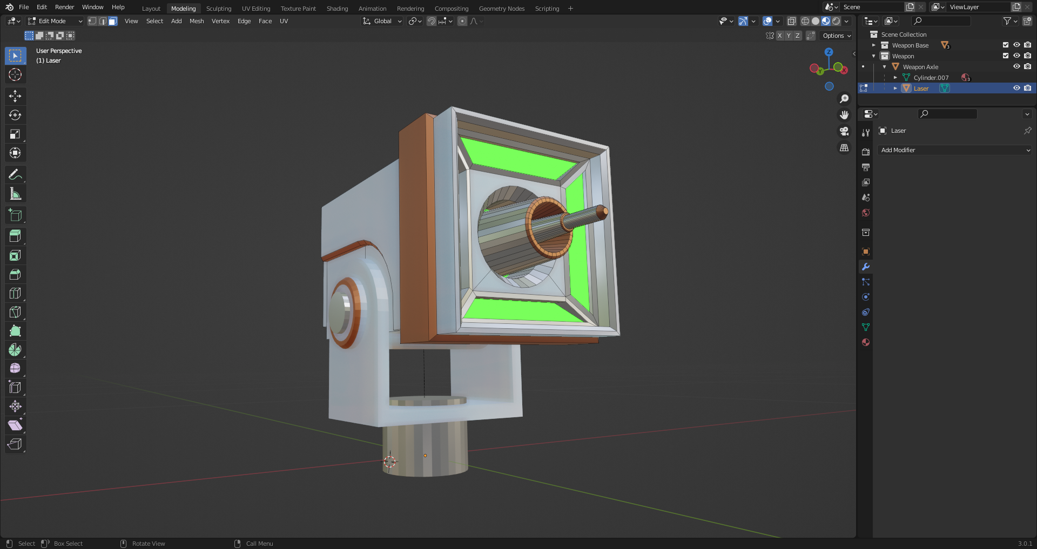Activate the 3D Cursor tool
The height and width of the screenshot is (549, 1037).
tap(15, 74)
